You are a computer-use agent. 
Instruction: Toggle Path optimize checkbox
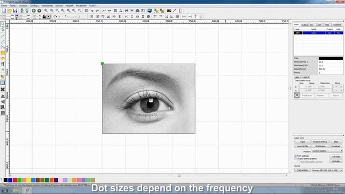click(x=296, y=156)
